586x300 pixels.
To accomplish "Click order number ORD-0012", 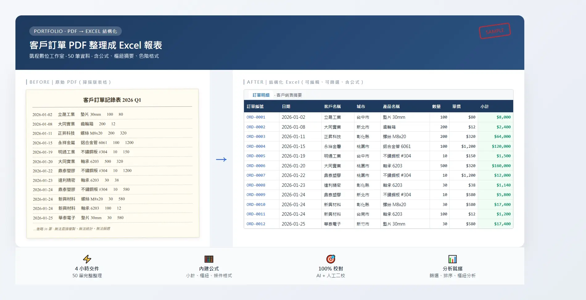I will click(x=256, y=224).
